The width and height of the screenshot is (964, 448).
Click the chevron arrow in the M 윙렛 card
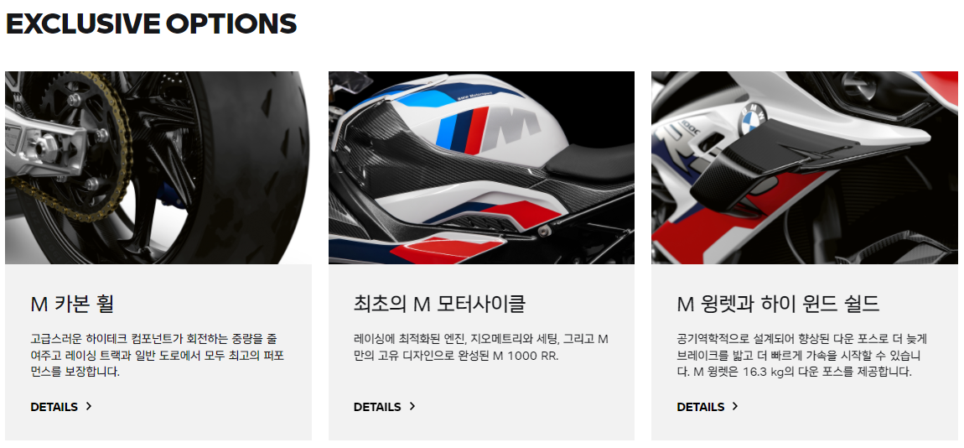[735, 406]
